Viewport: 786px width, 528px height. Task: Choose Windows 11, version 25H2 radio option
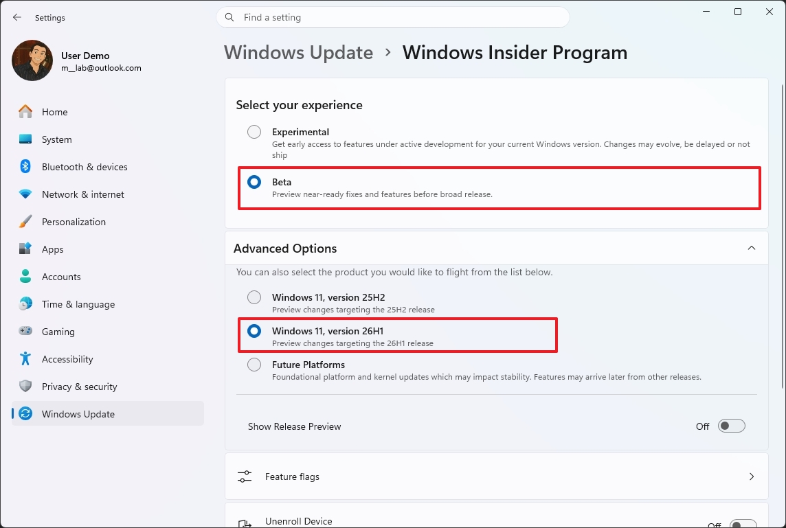tap(254, 297)
